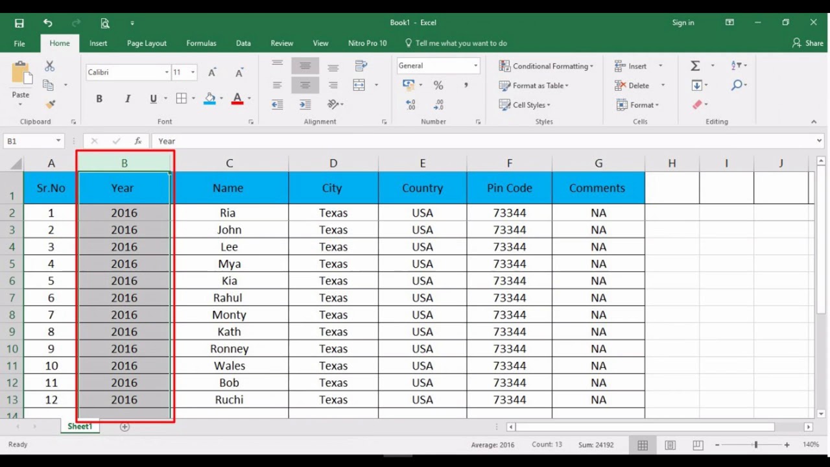This screenshot has width=830, height=467.
Task: Click the Fill down-arrow icon
Action: [696, 85]
